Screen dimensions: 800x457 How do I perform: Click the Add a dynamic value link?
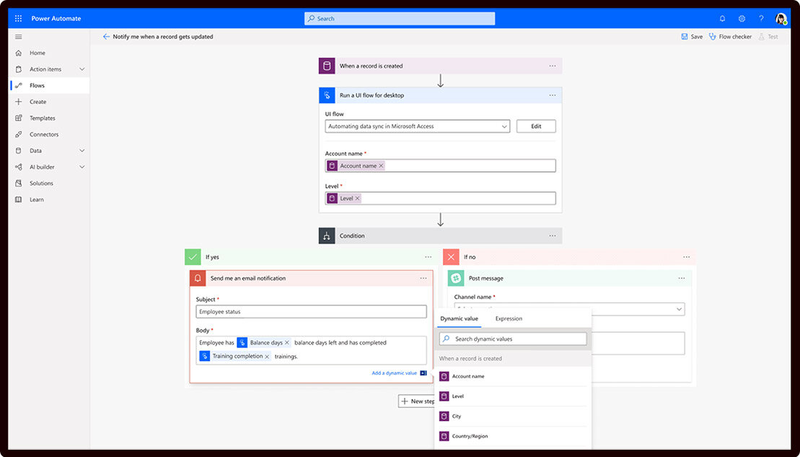click(395, 373)
